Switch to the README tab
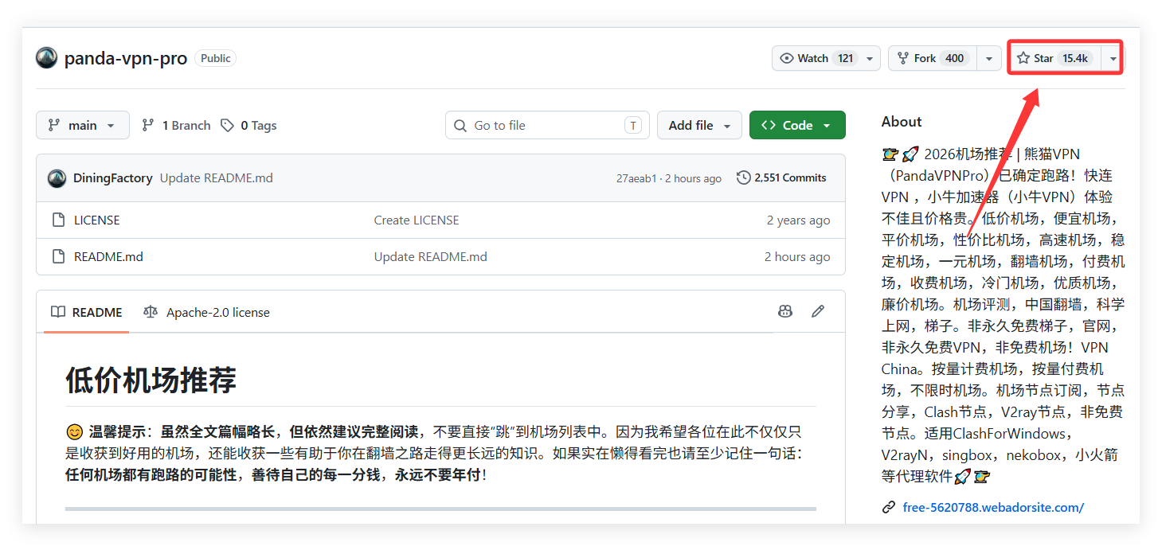The image size is (1162, 546). click(x=87, y=312)
